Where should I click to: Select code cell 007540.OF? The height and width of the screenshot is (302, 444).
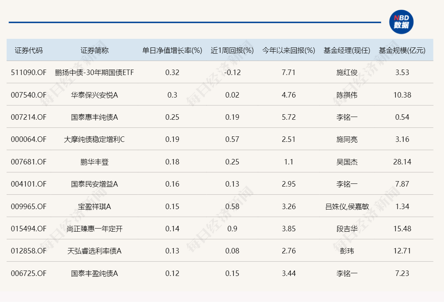[x=28, y=95]
